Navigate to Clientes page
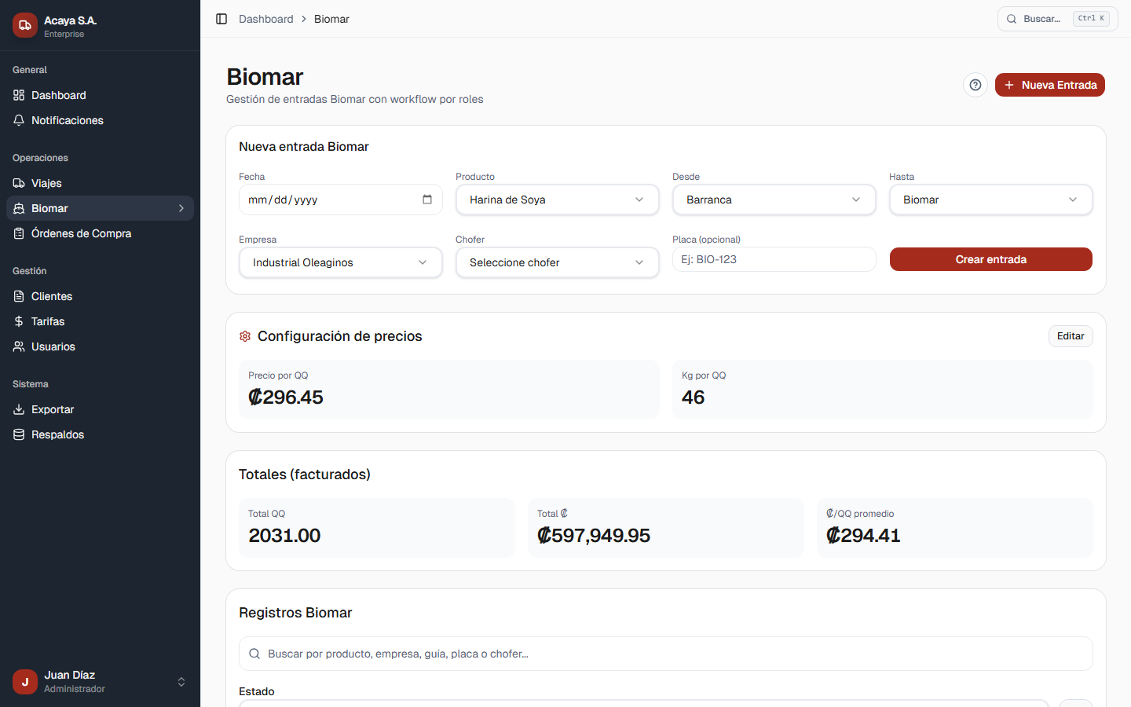The image size is (1131, 707). 100,296
